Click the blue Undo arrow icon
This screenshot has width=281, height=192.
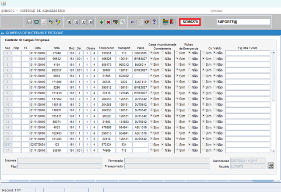tap(133, 22)
